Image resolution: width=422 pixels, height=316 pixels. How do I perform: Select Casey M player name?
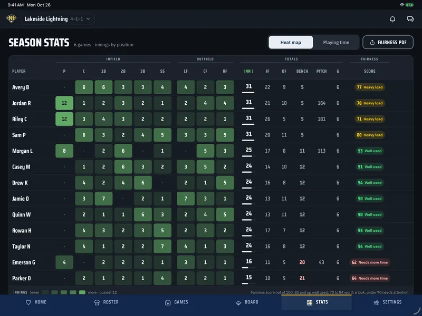pyautogui.click(x=21, y=166)
